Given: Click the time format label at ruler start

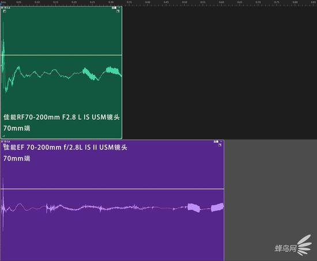Looking at the screenshot, I should pyautogui.click(x=3, y=2).
